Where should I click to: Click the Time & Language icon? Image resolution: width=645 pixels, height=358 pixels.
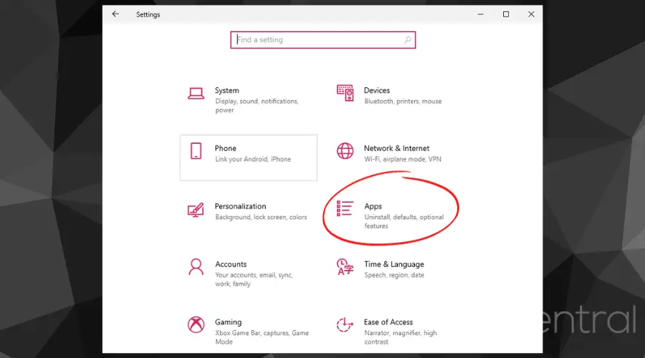click(x=345, y=267)
